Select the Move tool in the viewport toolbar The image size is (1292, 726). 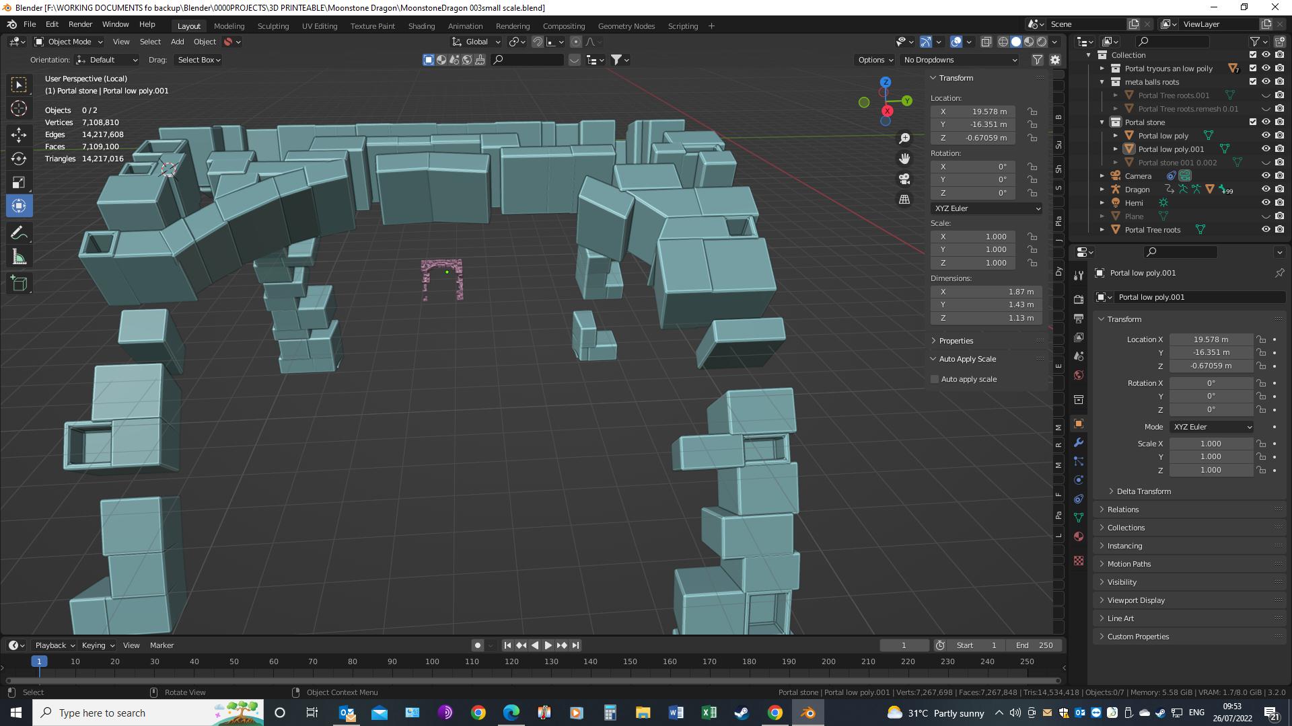19,134
